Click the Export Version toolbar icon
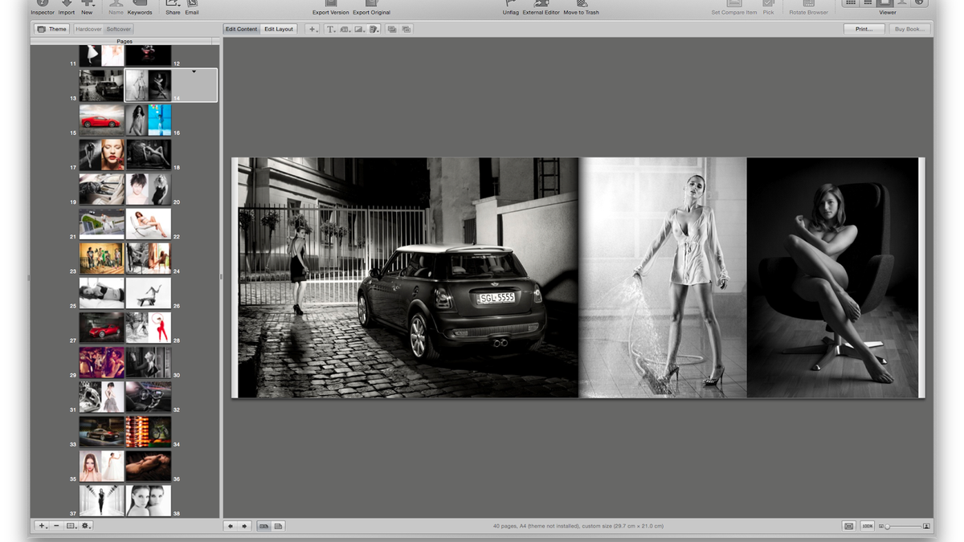 coord(330,4)
